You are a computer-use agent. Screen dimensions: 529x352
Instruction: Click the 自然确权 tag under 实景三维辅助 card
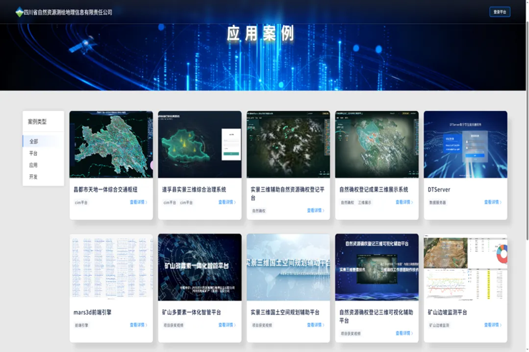tap(259, 211)
